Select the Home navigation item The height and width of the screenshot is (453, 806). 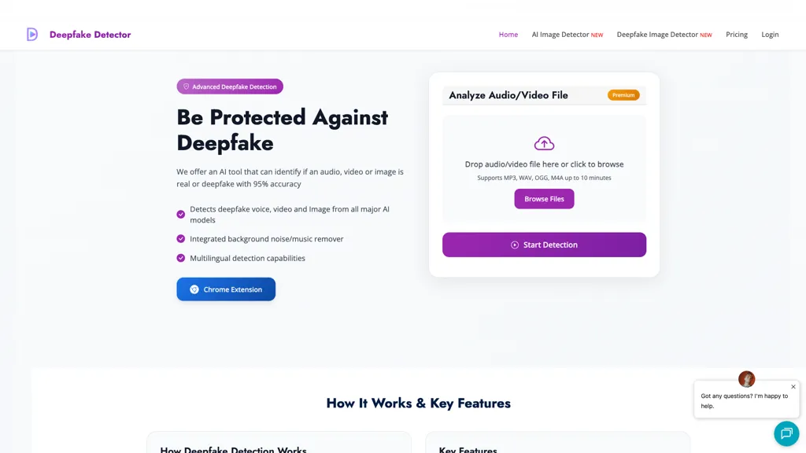click(x=508, y=35)
